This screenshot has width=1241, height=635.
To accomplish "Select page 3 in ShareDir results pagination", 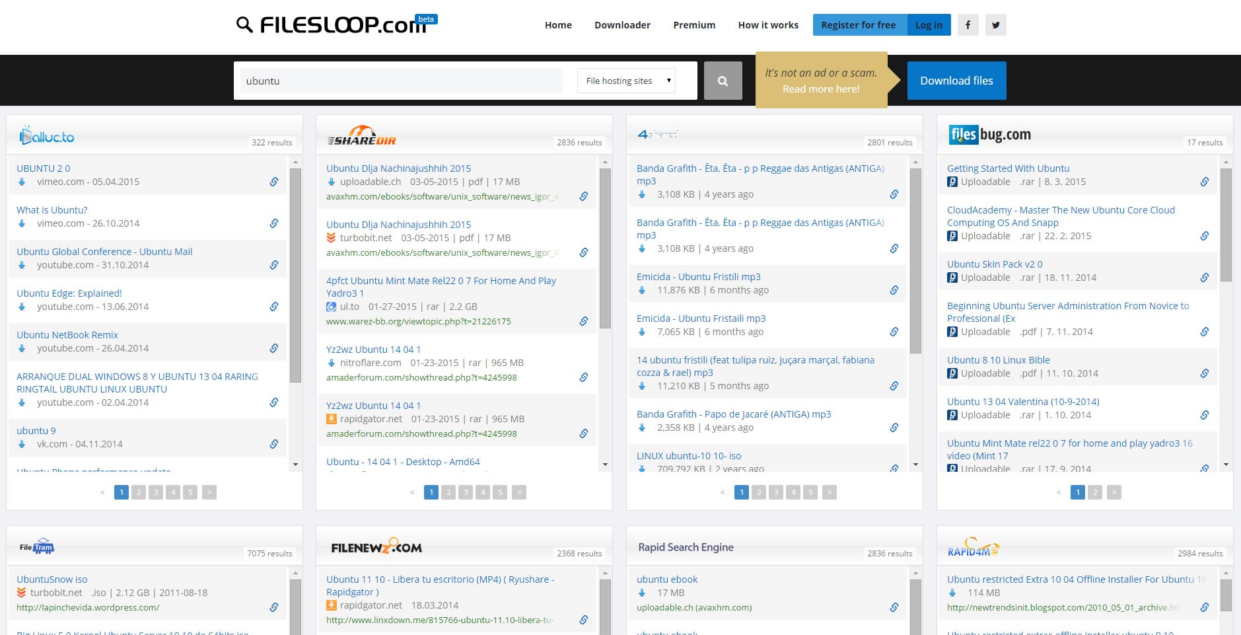I will coord(466,492).
